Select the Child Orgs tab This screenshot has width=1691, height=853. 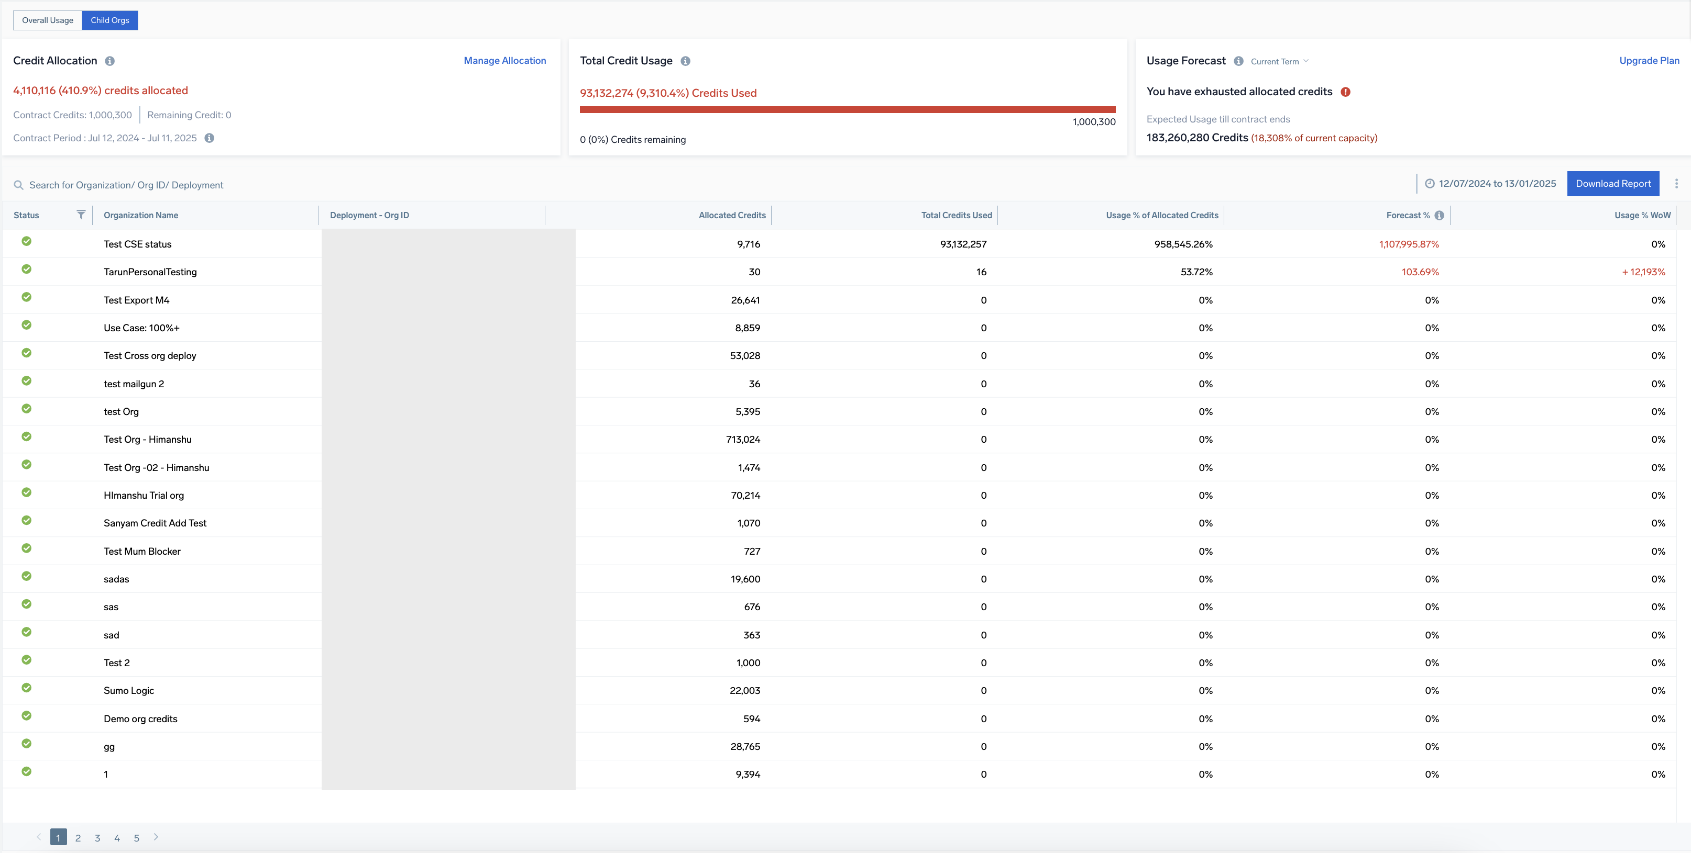[109, 20]
